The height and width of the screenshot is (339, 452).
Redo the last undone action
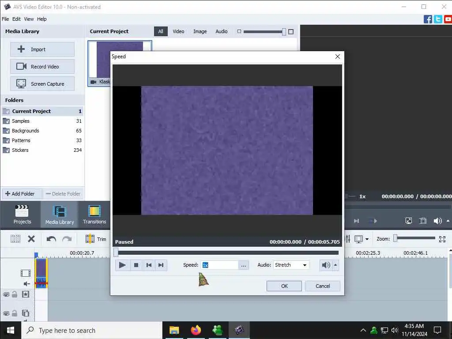67,239
